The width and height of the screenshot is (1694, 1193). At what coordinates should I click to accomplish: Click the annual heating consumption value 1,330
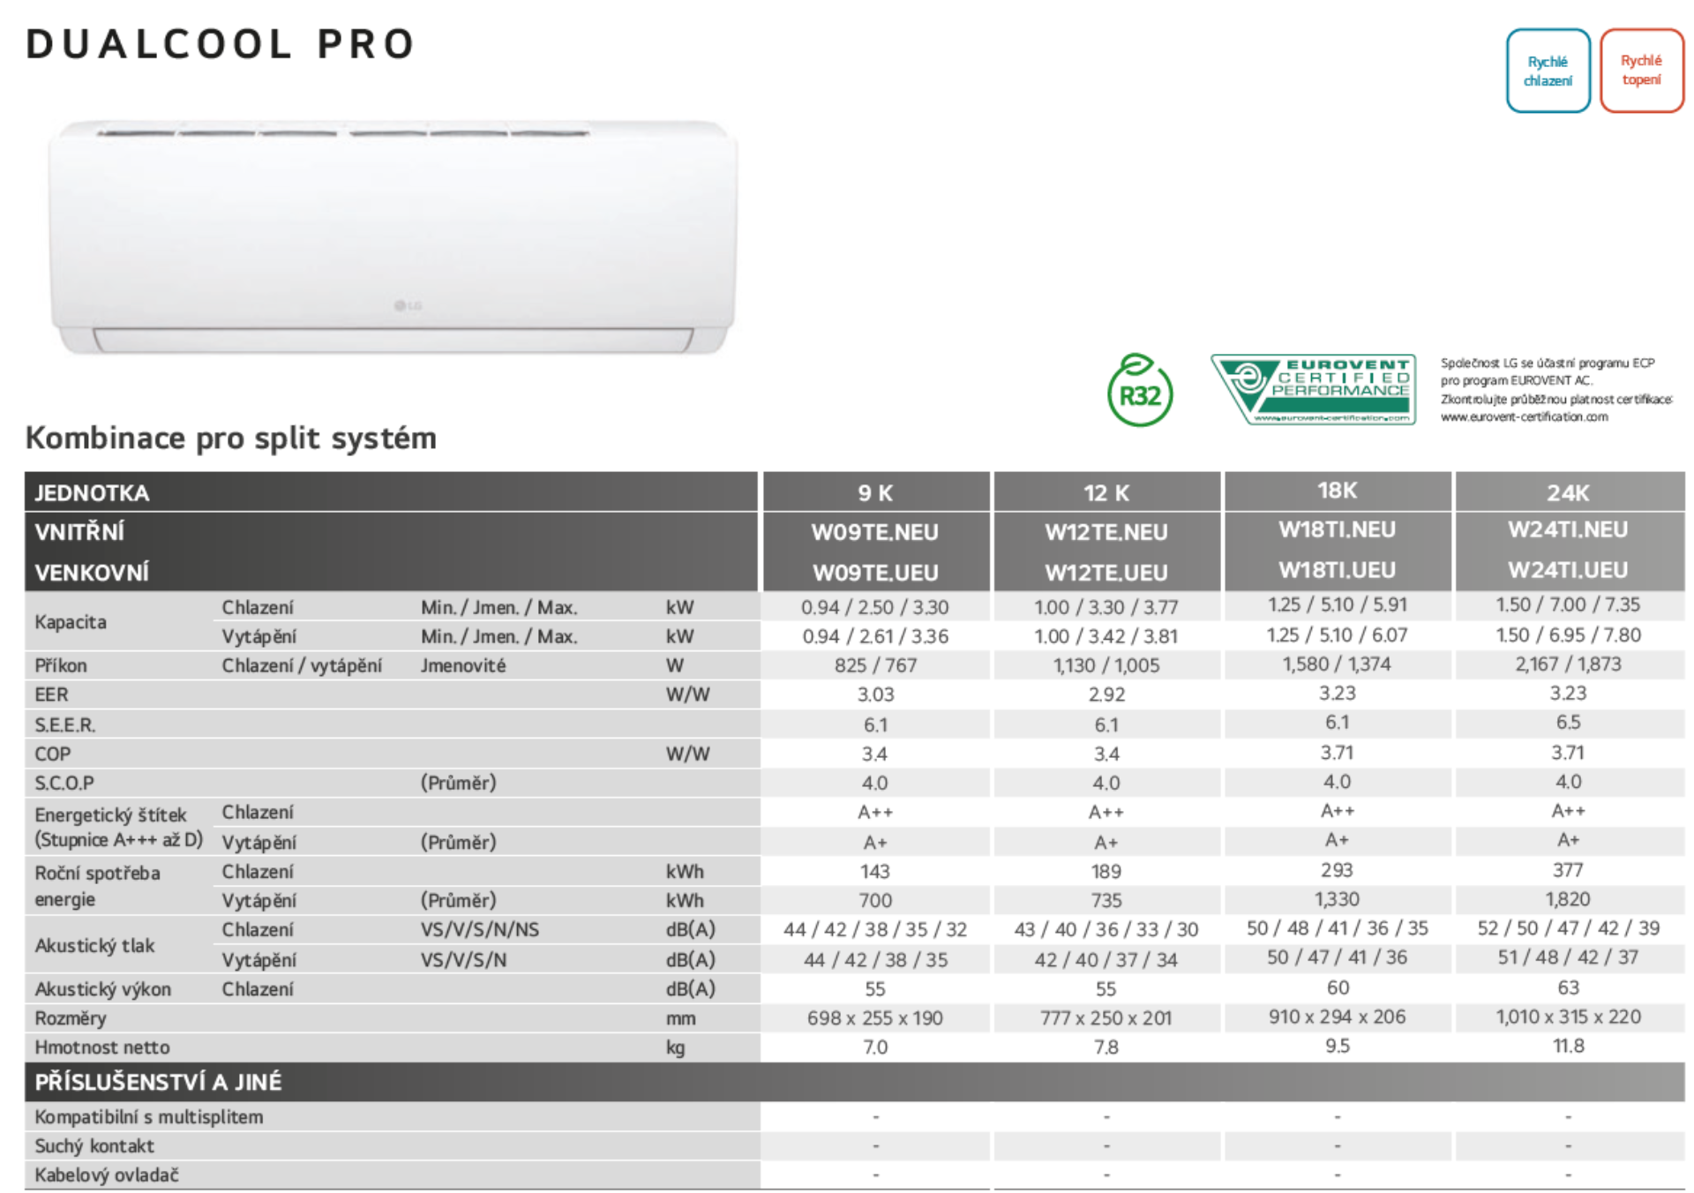(1338, 898)
